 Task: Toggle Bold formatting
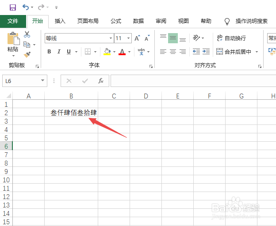[x=49, y=52]
